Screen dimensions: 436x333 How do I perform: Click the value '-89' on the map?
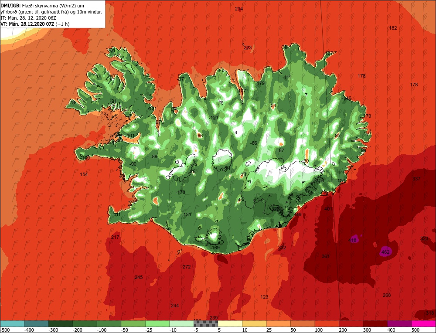click(154, 156)
